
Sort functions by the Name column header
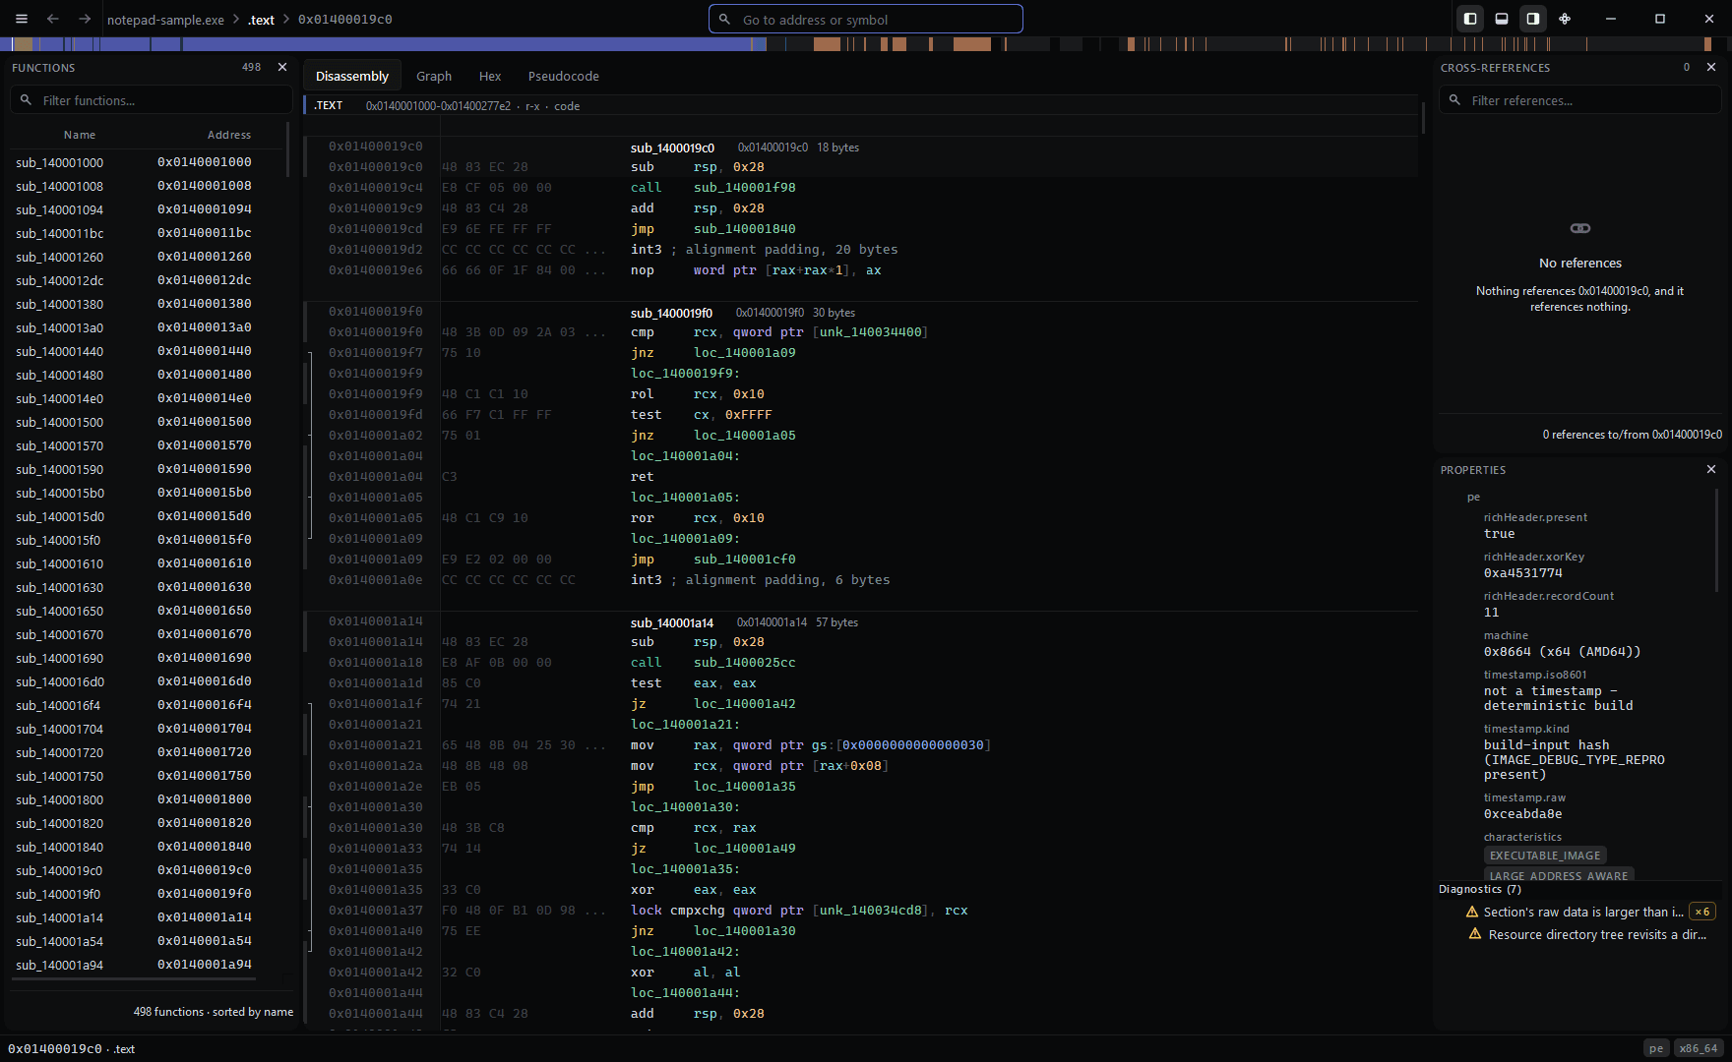coord(80,135)
